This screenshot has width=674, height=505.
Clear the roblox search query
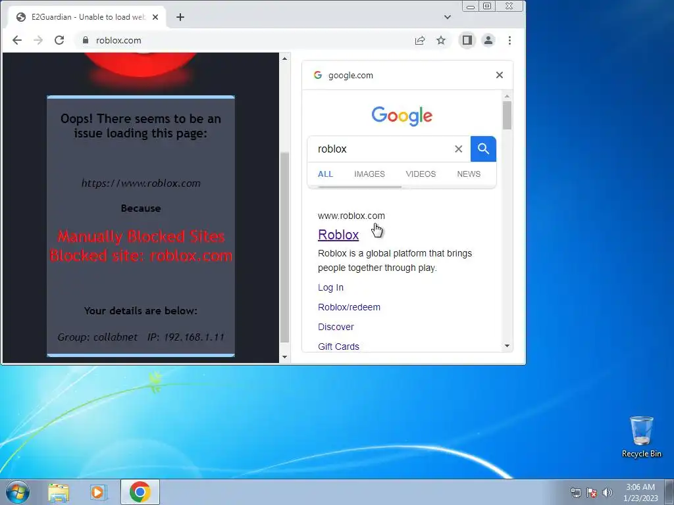pos(459,149)
